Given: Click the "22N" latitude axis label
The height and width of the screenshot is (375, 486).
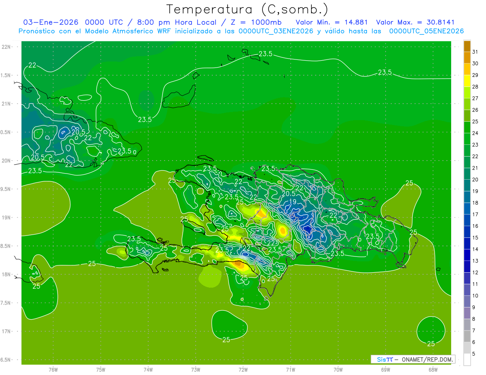Looking at the screenshot, I should pyautogui.click(x=6, y=47).
